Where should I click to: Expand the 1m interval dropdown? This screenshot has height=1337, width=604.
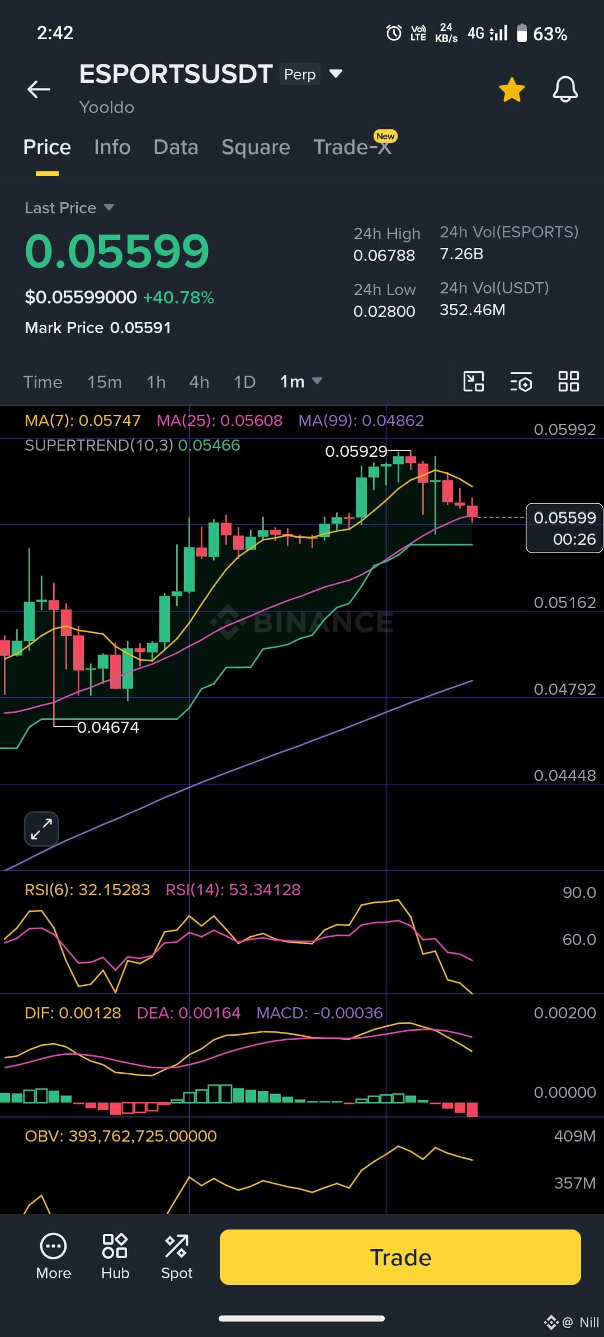click(x=301, y=381)
